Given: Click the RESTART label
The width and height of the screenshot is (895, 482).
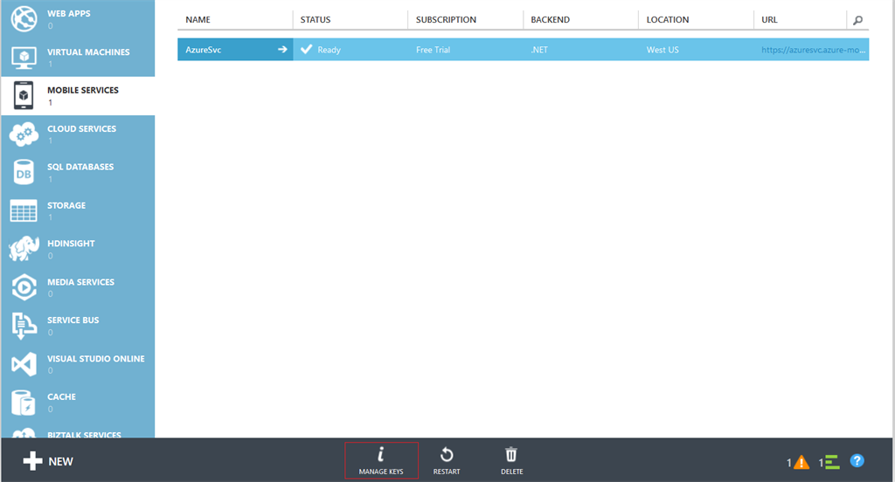Looking at the screenshot, I should tap(447, 472).
